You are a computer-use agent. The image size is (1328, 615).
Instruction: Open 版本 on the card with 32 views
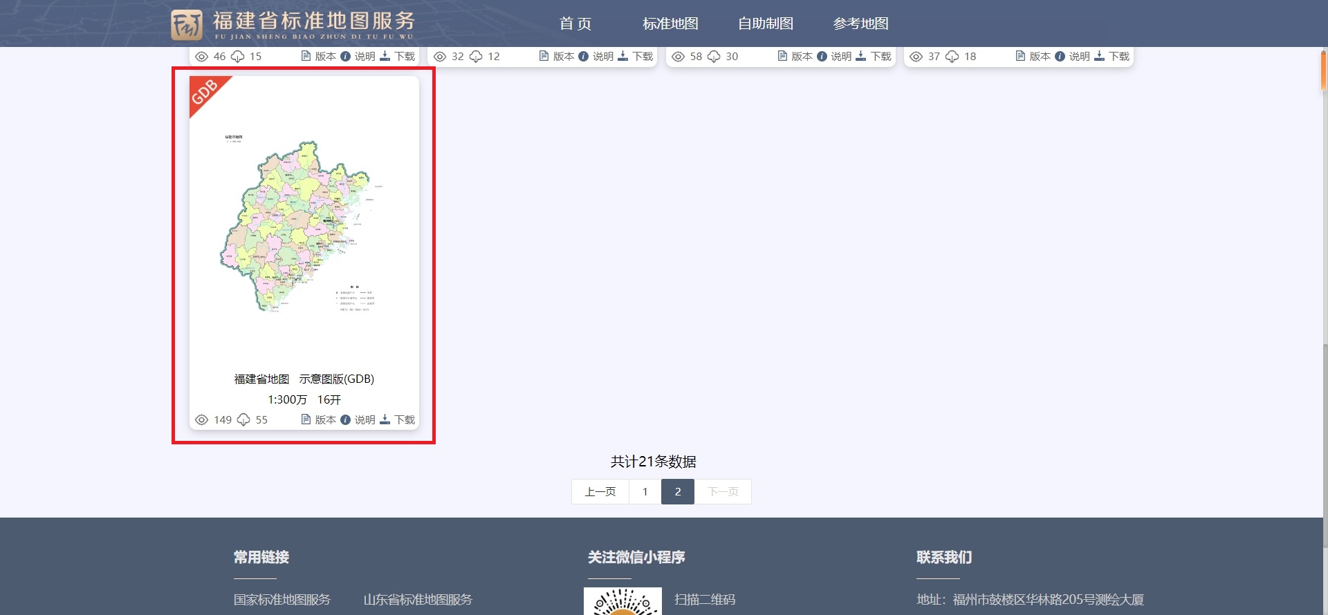point(557,57)
